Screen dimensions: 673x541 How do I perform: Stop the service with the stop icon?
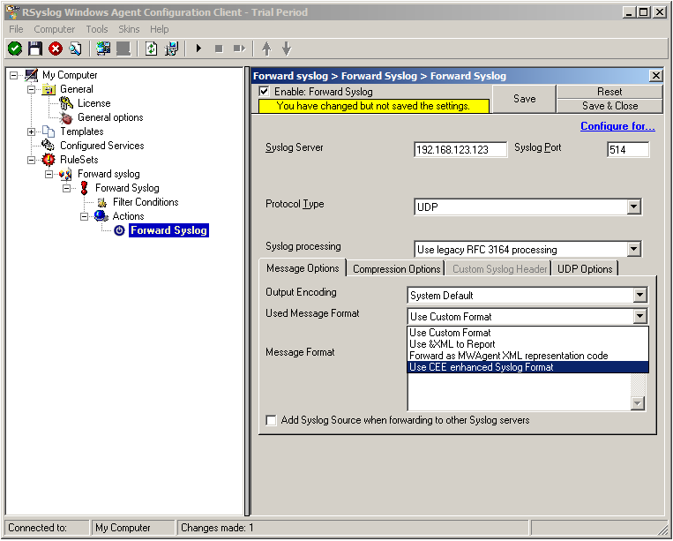[x=219, y=49]
